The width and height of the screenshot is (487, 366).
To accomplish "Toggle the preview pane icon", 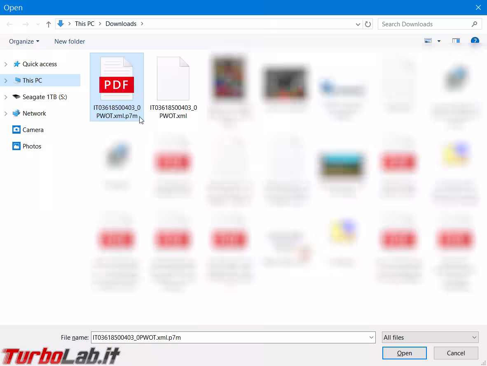I will click(456, 41).
